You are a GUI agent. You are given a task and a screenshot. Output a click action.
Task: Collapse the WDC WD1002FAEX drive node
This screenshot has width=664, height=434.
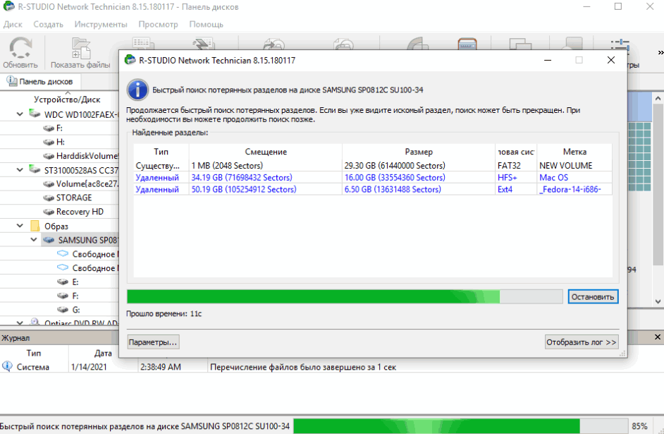coord(20,114)
